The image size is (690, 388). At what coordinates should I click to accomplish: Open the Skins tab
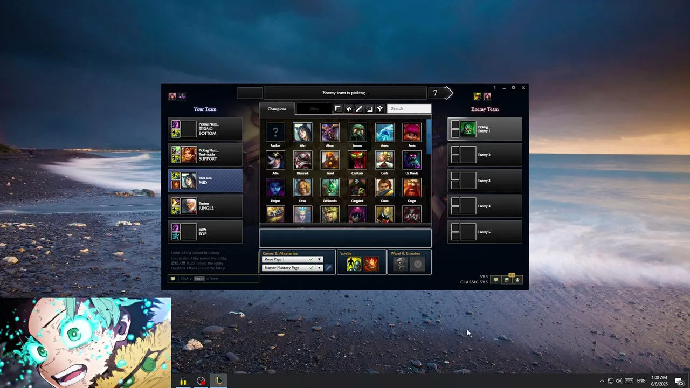click(x=314, y=109)
